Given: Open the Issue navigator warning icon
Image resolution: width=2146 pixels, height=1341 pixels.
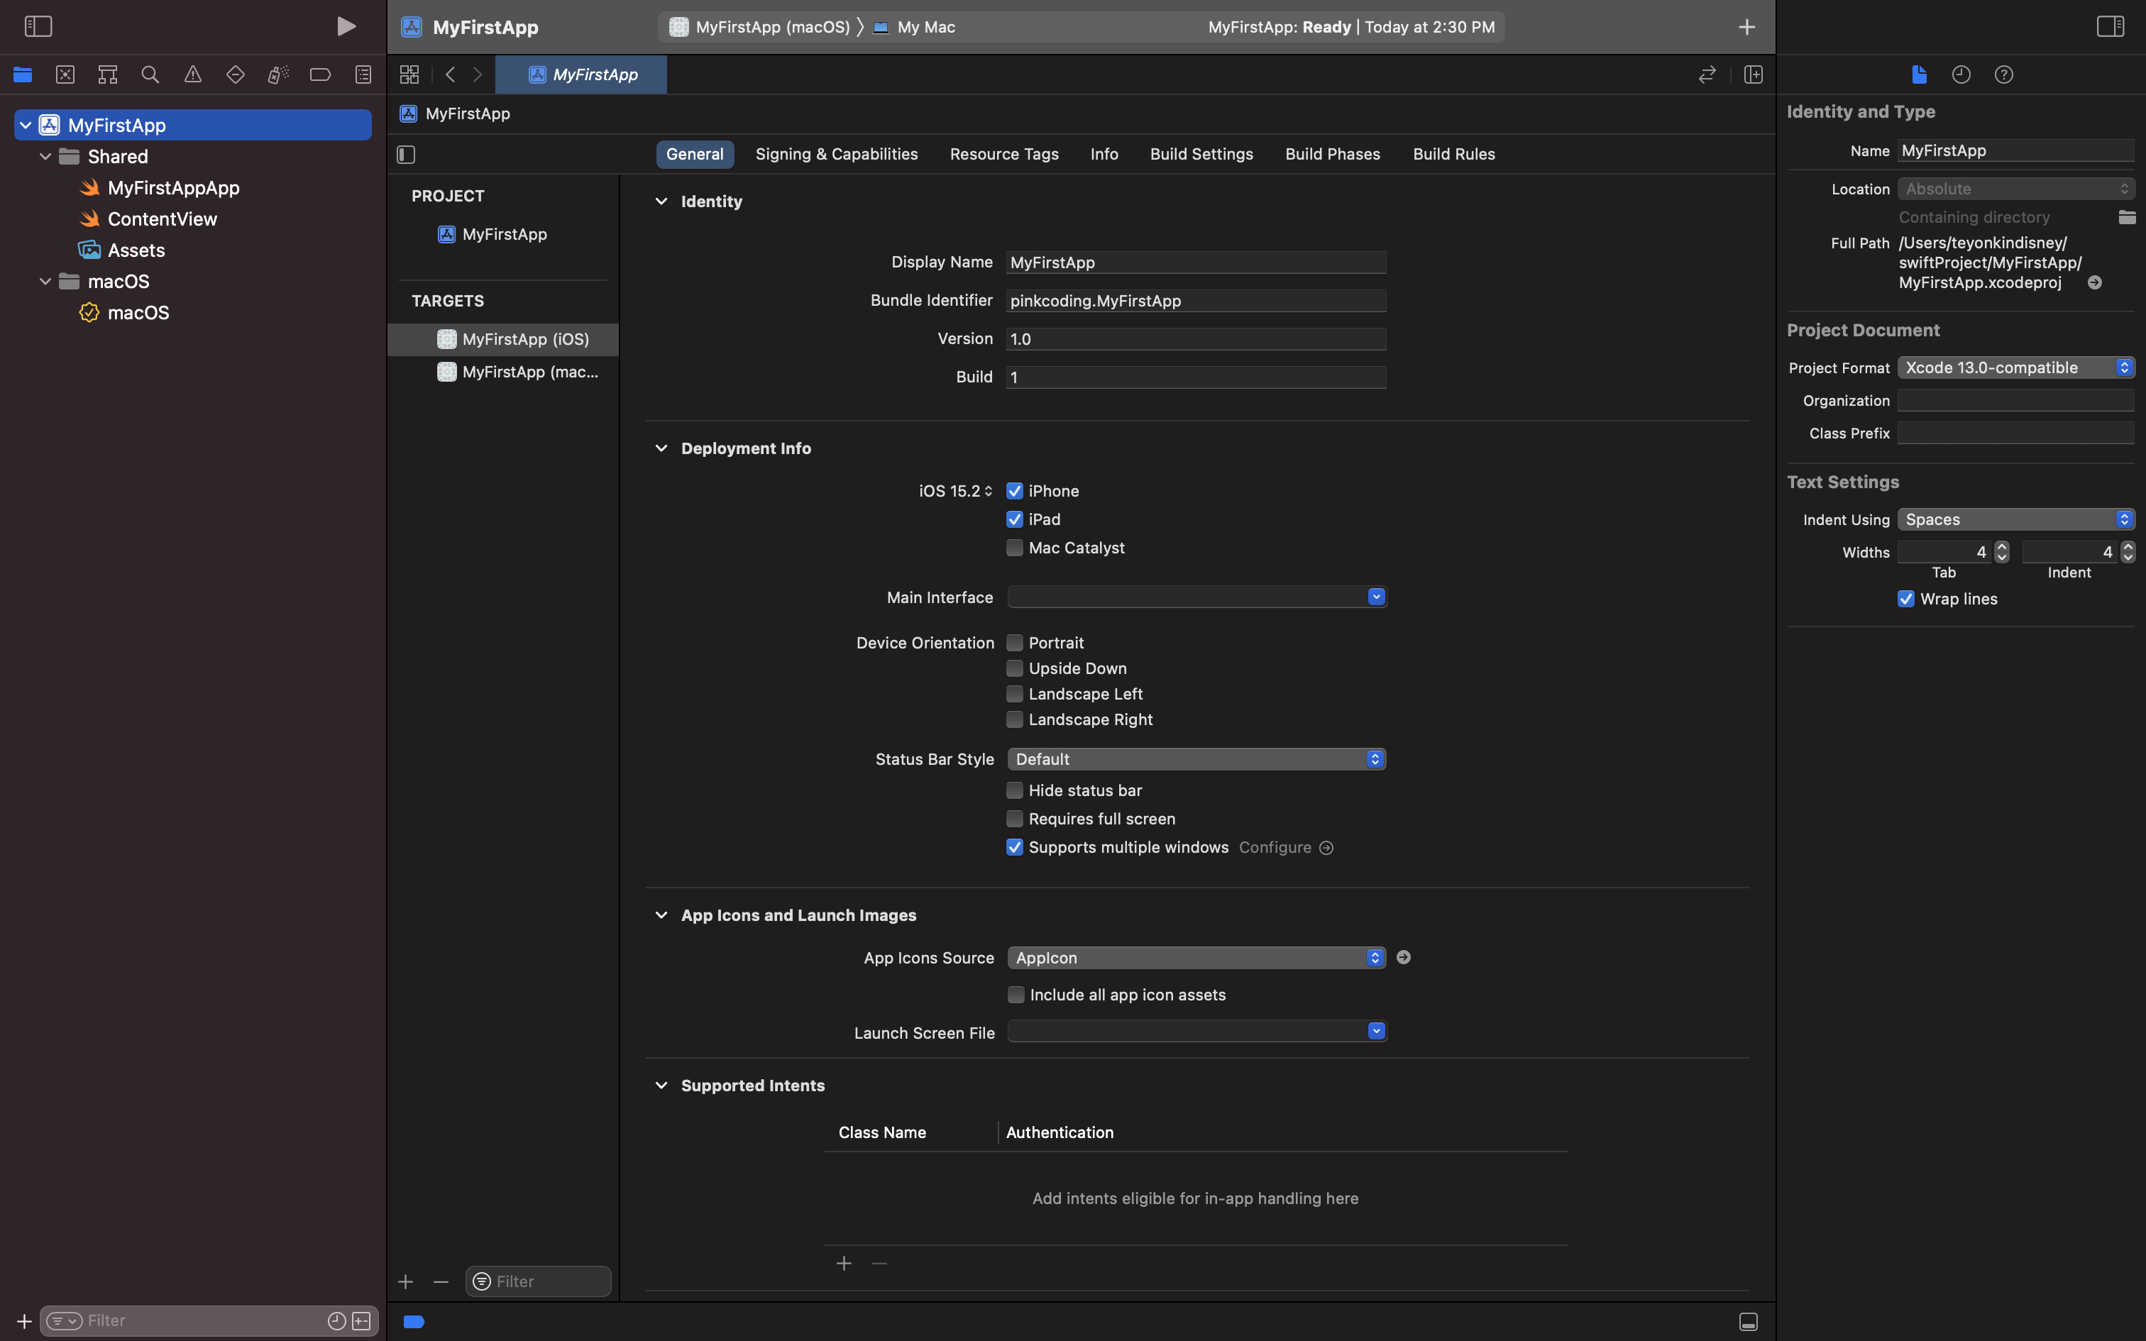Looking at the screenshot, I should 192,74.
